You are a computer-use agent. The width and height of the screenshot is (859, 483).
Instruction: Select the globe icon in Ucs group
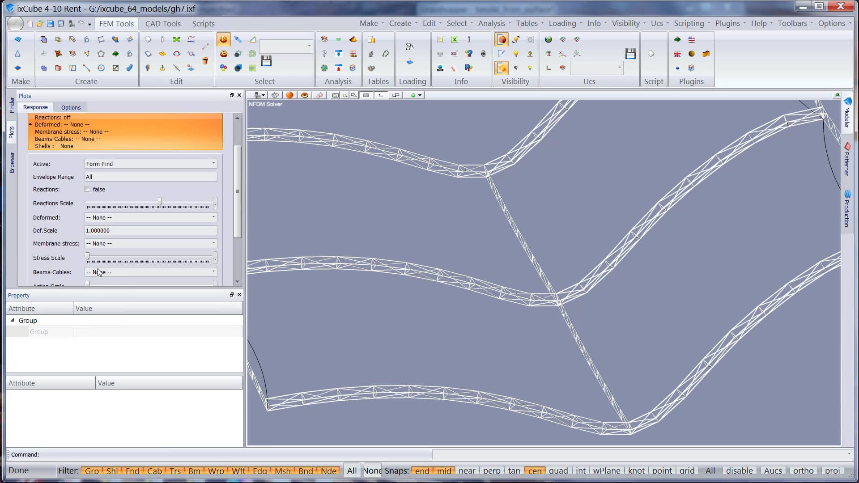pos(549,39)
